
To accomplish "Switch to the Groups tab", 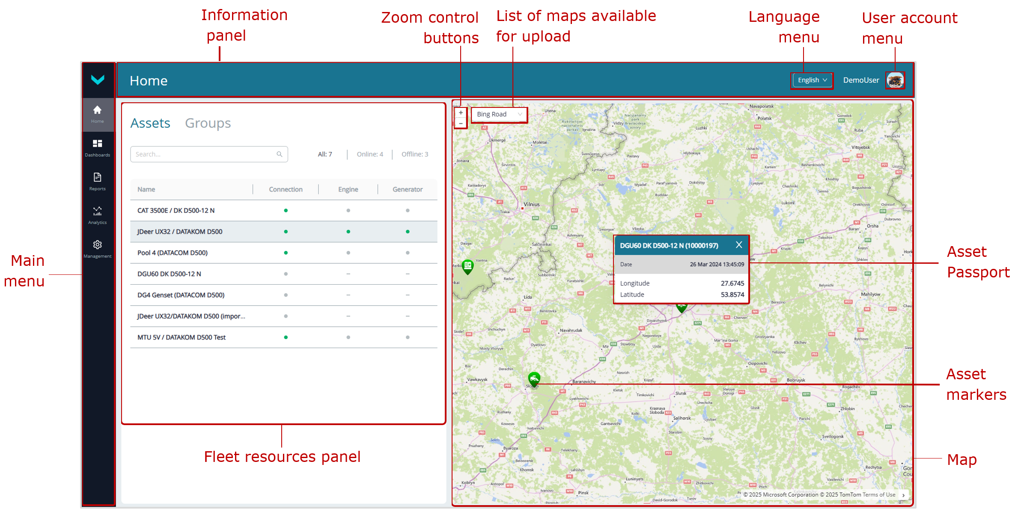I will click(x=208, y=123).
